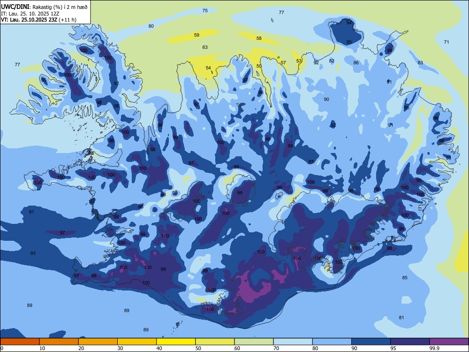Image resolution: width=469 pixels, height=352 pixels.
Task: Click the value 71 at the right edge
Action: pyautogui.click(x=446, y=42)
